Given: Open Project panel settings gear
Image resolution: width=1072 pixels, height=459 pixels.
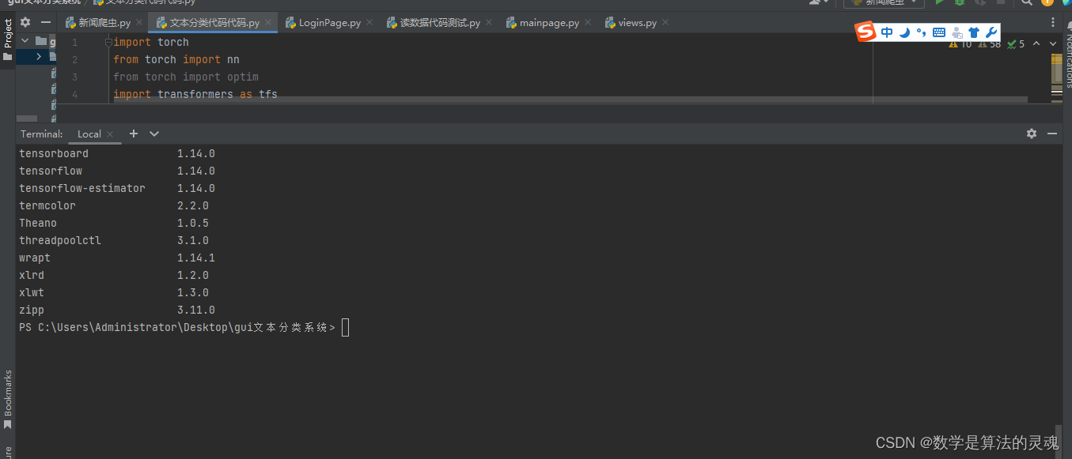Looking at the screenshot, I should point(25,23).
